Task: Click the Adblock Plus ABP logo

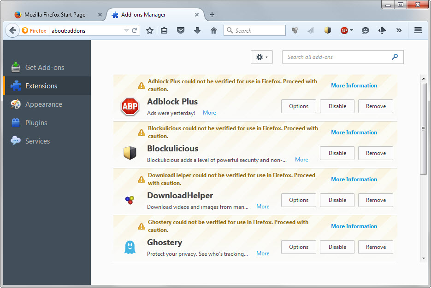Action: click(130, 106)
